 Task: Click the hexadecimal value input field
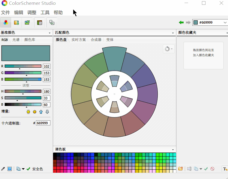click(43, 123)
